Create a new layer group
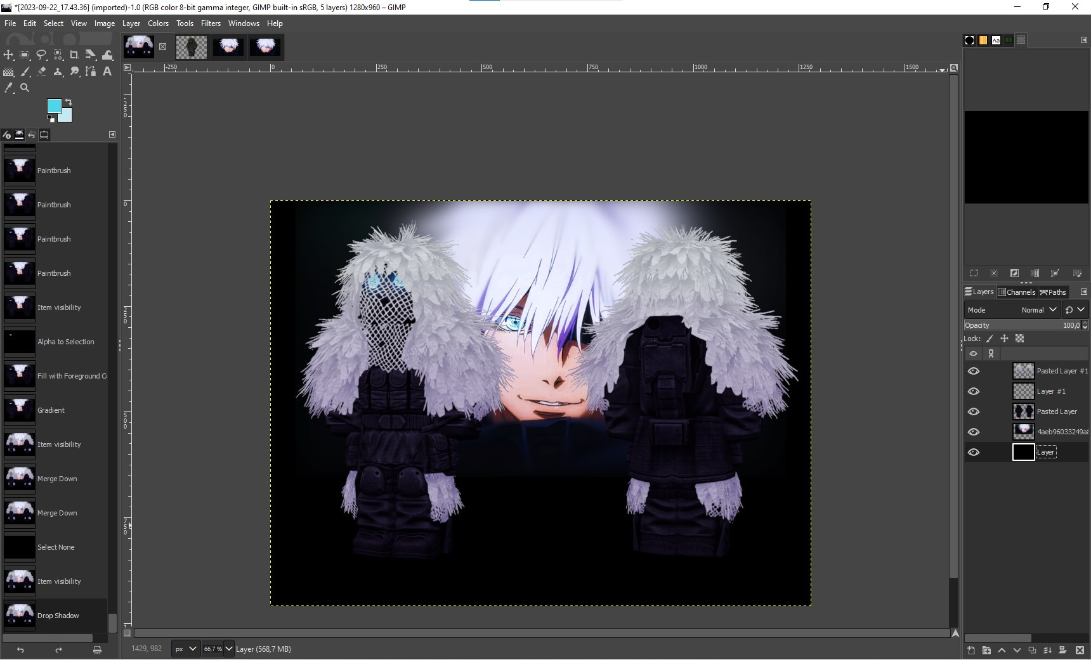 coord(986,650)
